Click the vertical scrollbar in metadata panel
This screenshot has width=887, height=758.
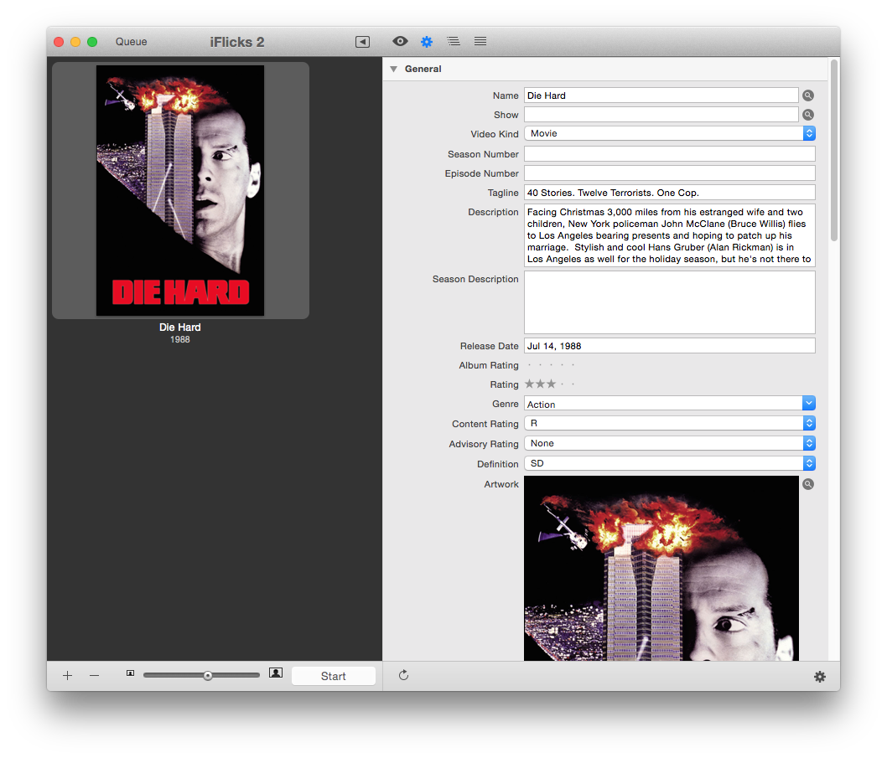tap(834, 151)
